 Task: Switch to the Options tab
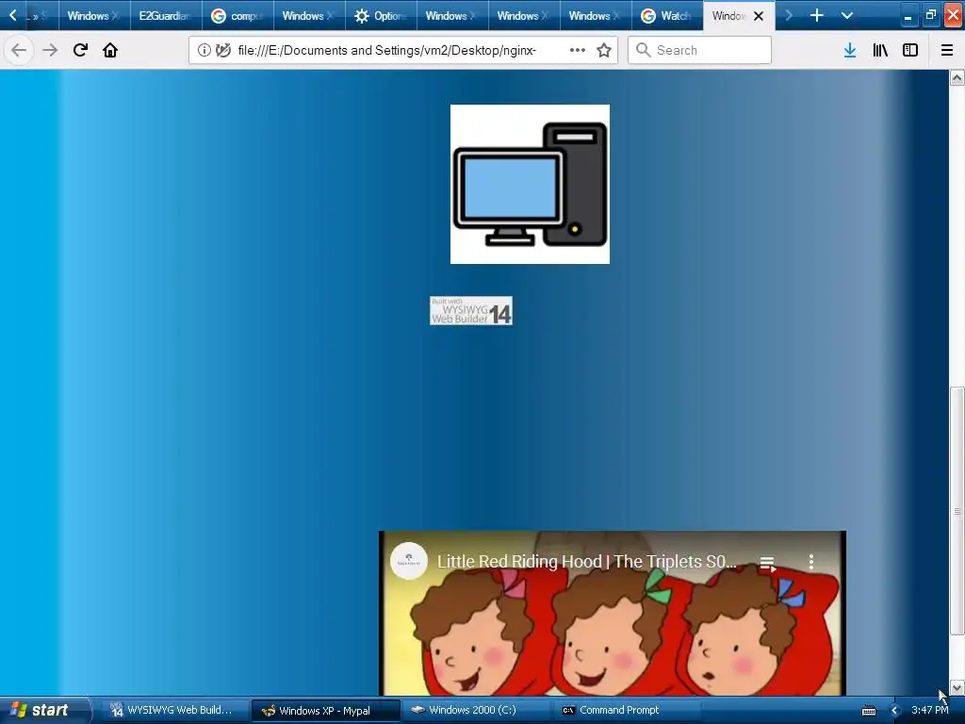pos(381,16)
